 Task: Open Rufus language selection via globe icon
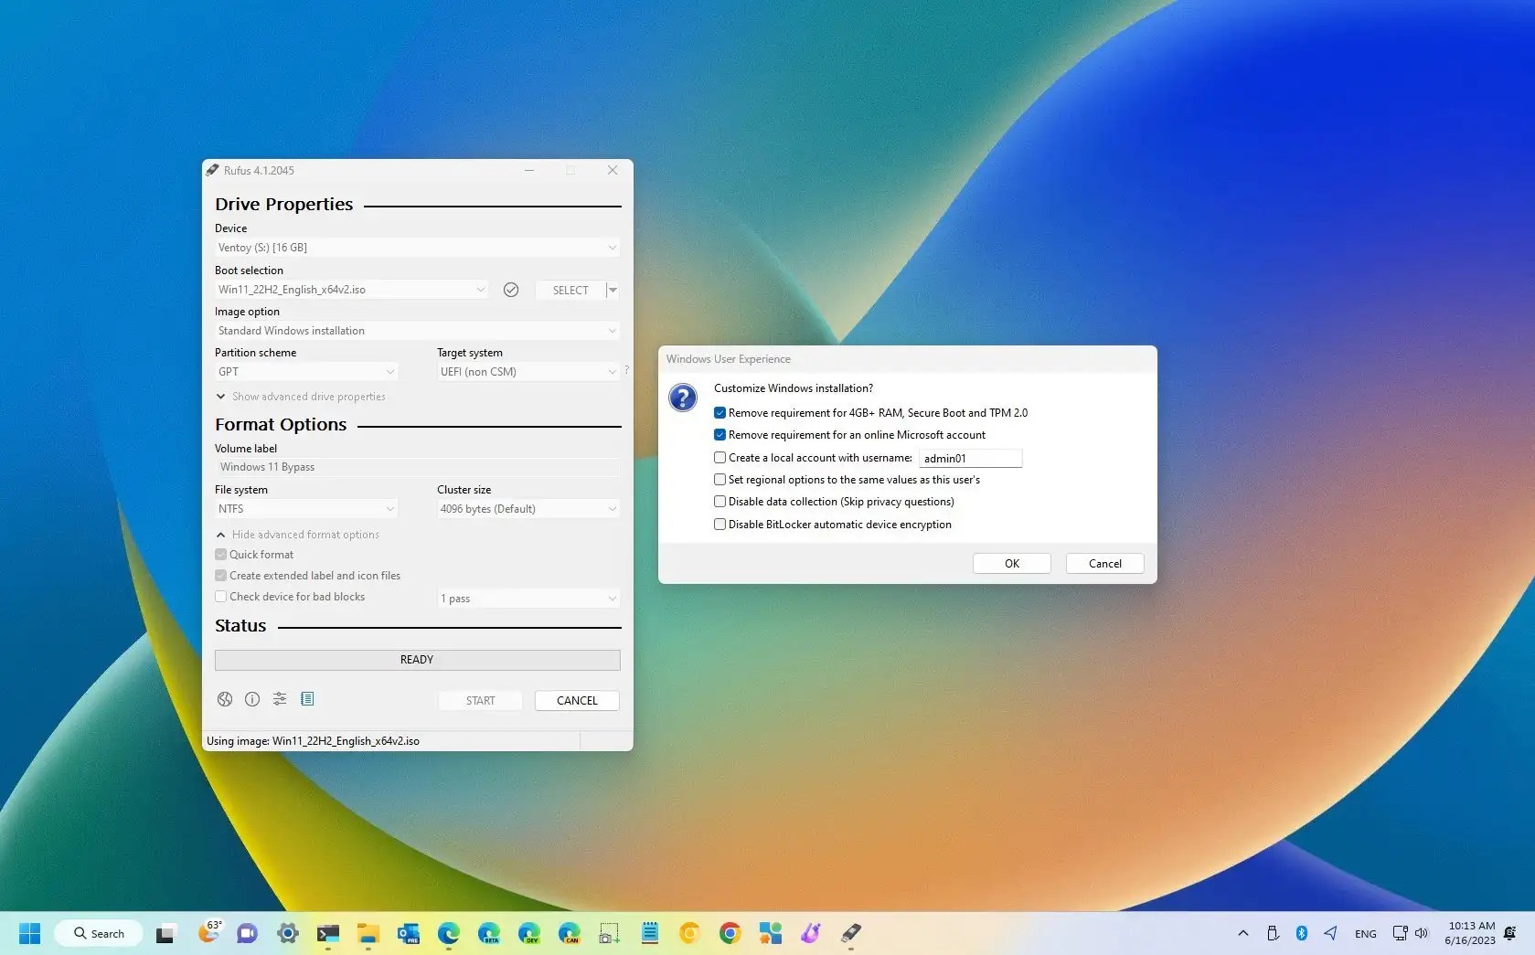coord(224,699)
